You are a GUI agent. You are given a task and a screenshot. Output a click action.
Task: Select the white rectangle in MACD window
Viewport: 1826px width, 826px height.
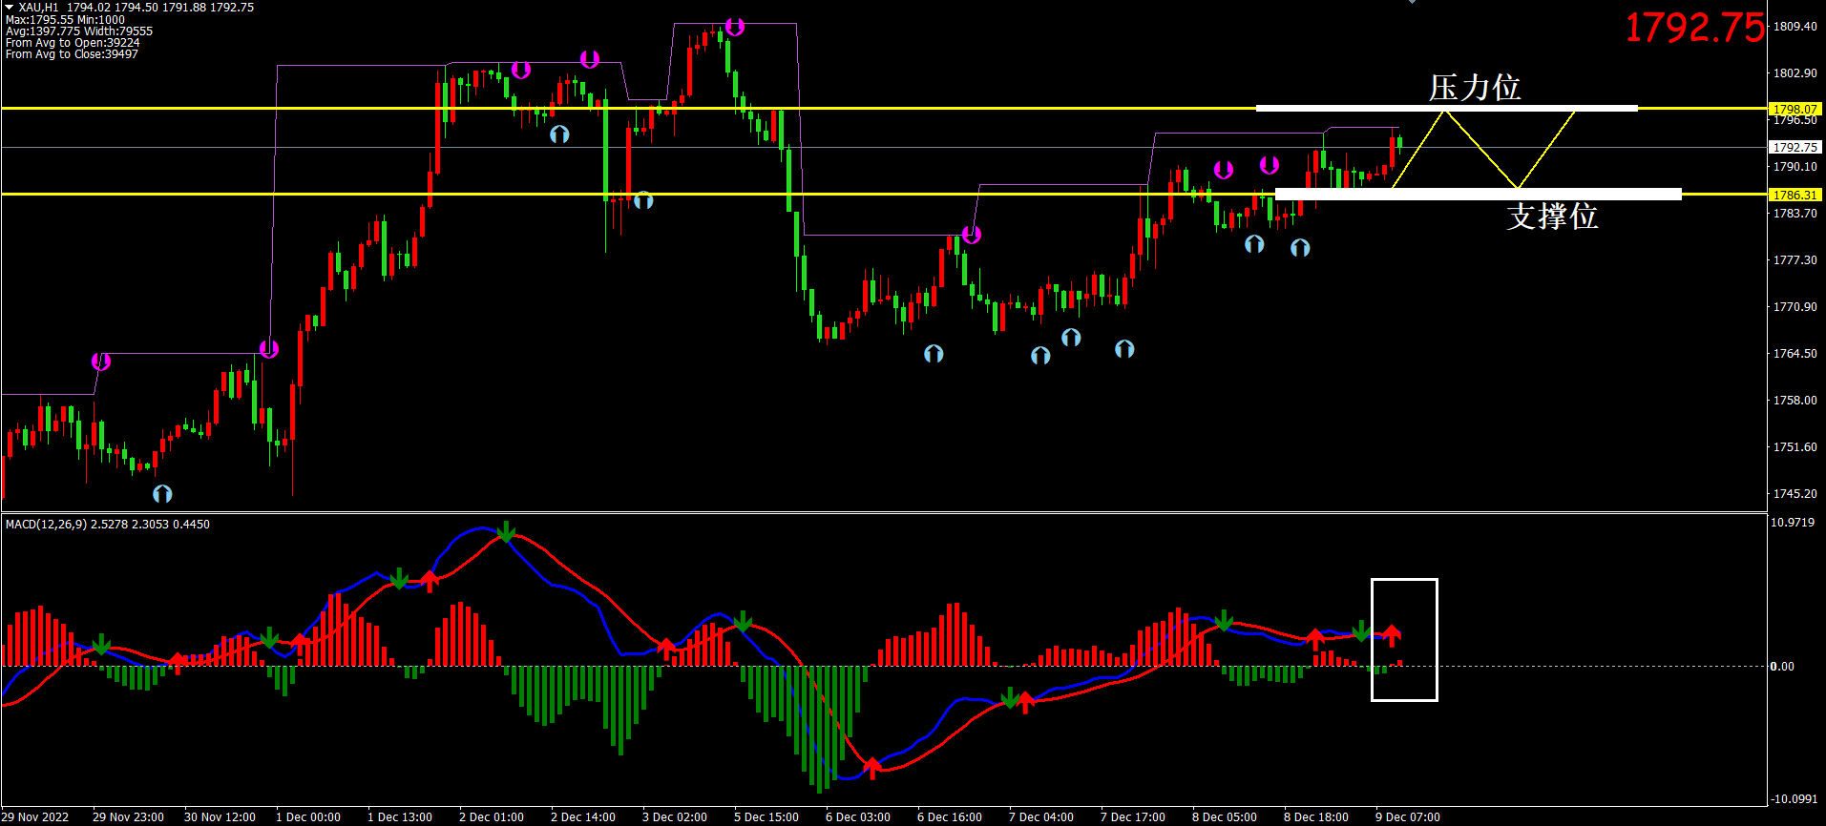pos(1404,580)
